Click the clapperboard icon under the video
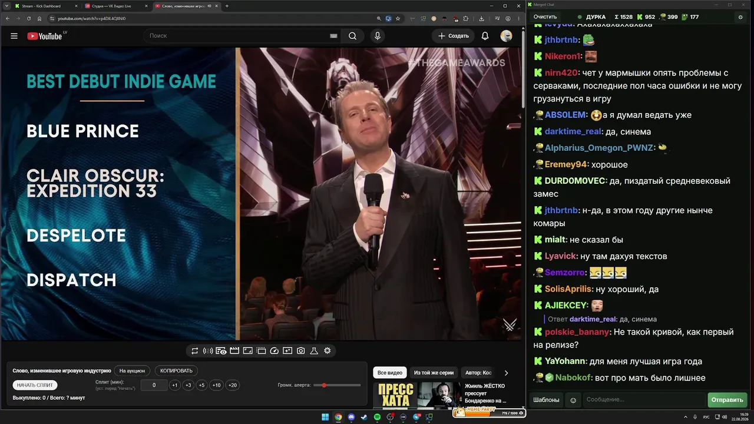This screenshot has height=424, width=754. pos(234,351)
